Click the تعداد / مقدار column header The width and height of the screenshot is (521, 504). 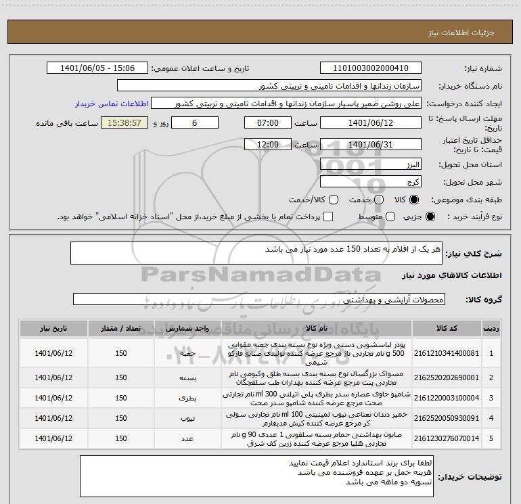[x=121, y=329]
